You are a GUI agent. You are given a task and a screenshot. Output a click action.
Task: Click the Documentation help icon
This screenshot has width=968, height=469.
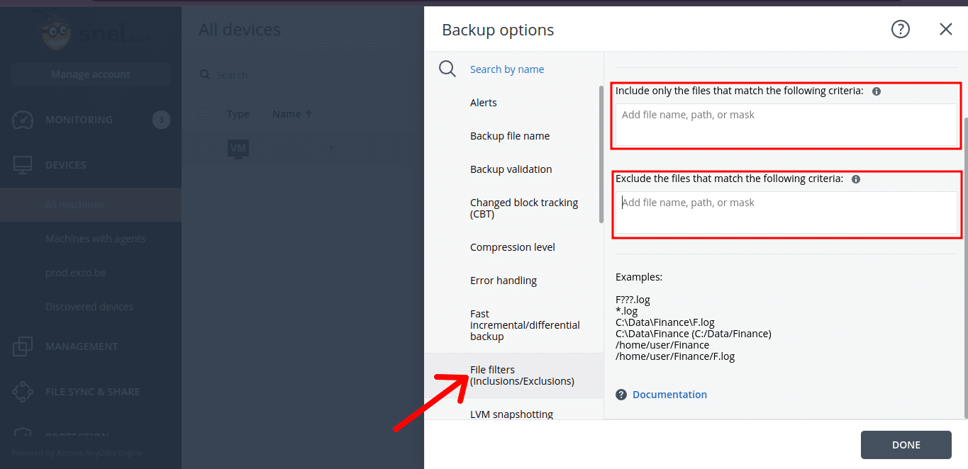621,395
